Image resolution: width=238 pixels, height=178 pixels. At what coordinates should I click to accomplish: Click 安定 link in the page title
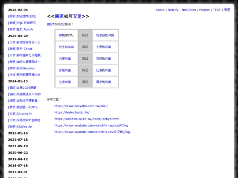[77, 16]
